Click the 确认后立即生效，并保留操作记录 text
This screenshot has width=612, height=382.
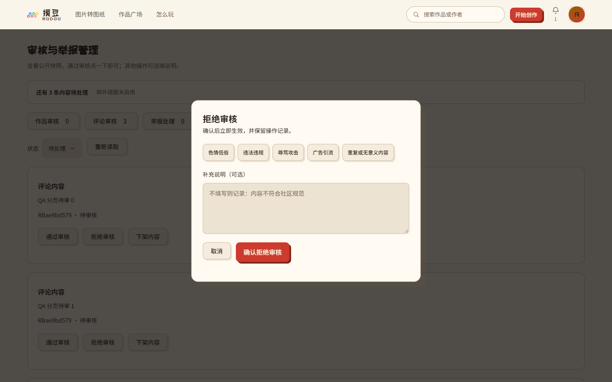tap(249, 131)
